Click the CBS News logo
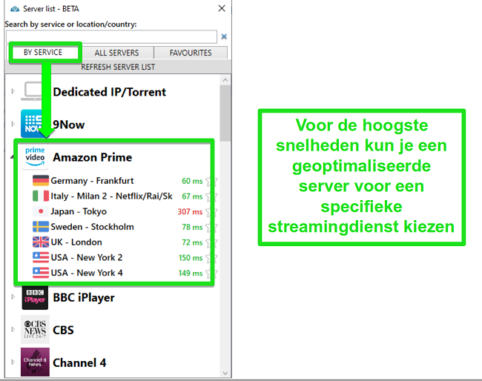The image size is (482, 381). pos(35,330)
